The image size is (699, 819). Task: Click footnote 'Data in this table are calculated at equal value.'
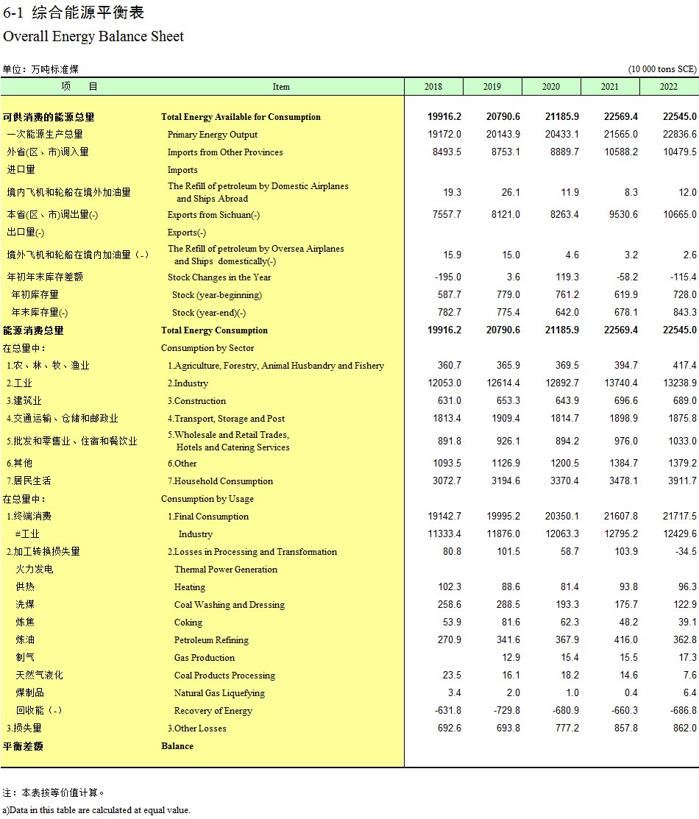100,810
